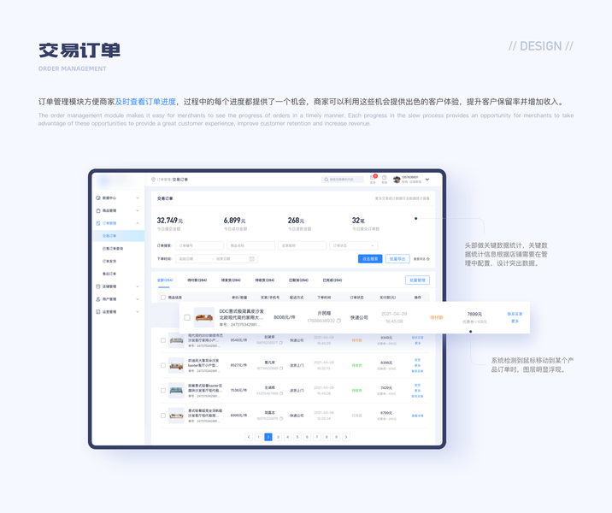Expand the user management chevron
The image size is (612, 513).
coord(138,299)
